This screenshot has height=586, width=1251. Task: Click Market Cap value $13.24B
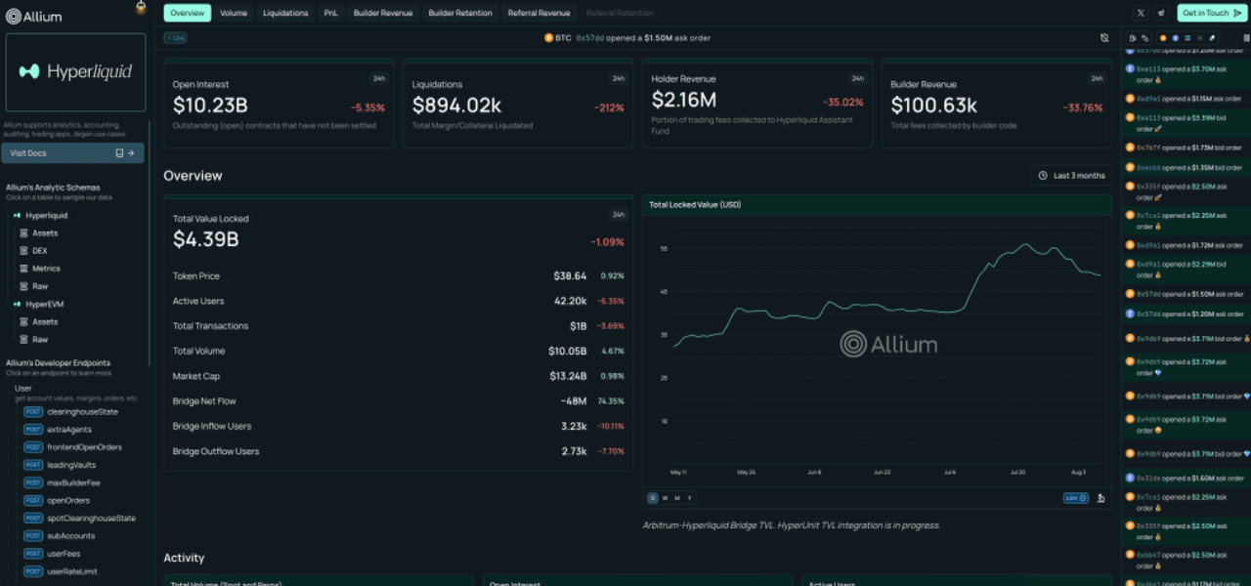tap(568, 376)
